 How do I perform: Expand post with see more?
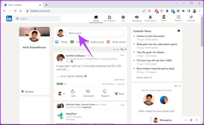(119, 79)
